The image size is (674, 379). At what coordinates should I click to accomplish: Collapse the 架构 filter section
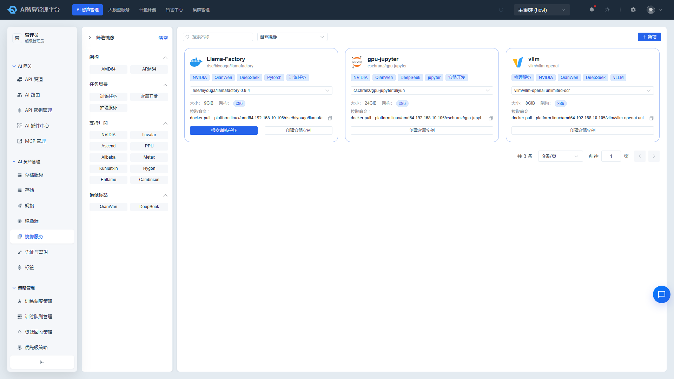[x=165, y=57]
